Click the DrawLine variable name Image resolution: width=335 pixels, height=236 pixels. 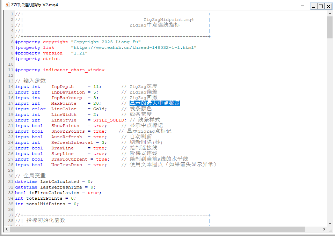click(x=63, y=148)
